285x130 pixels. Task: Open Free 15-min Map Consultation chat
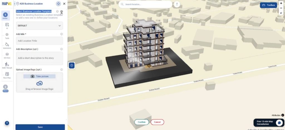click(269, 123)
